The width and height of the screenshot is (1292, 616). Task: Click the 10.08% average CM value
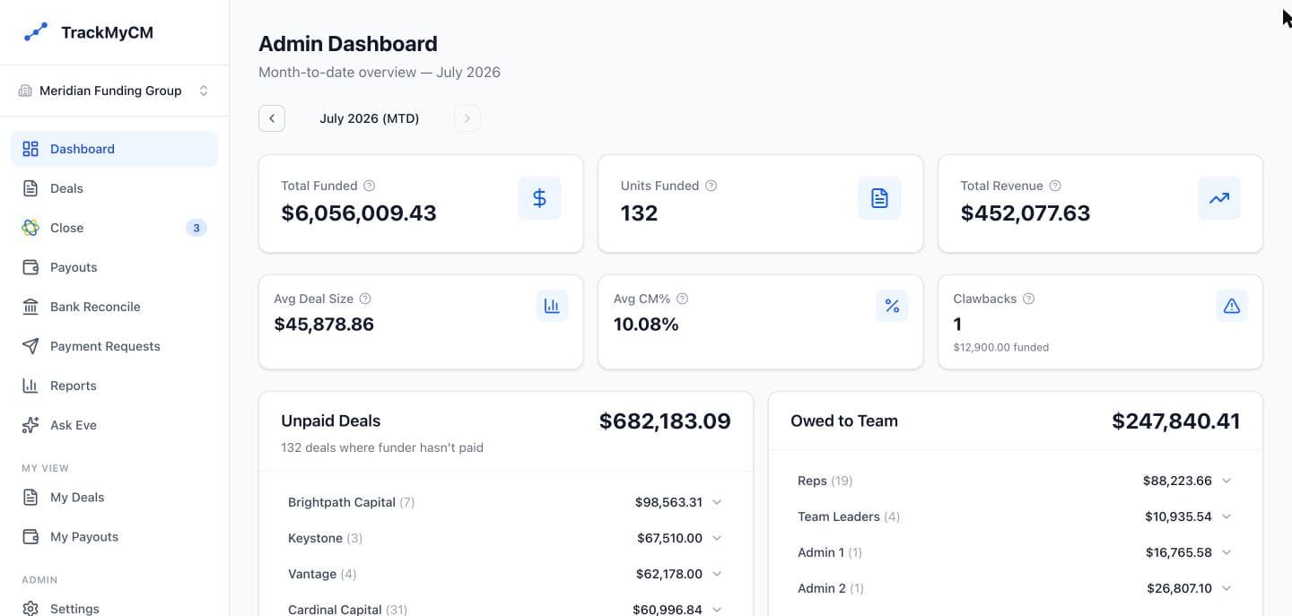(x=646, y=325)
